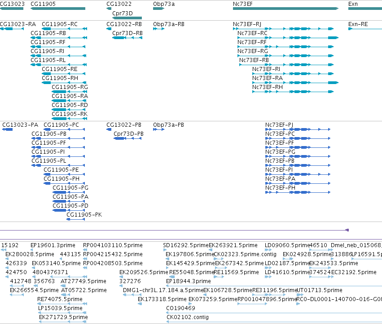382x324 pixels.
Task: Click protein CG11905-PE label
Action: [x=61, y=170]
